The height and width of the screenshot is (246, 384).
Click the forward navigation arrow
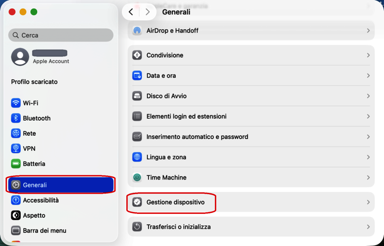coord(147,12)
